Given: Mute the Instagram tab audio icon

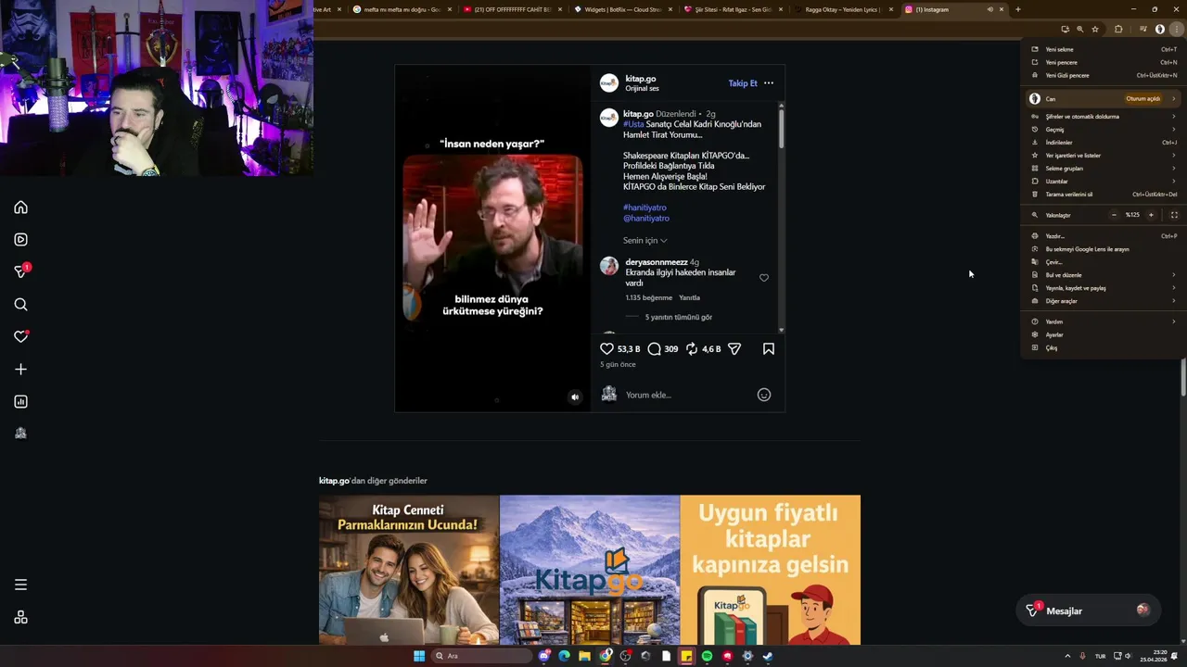Looking at the screenshot, I should pyautogui.click(x=989, y=9).
